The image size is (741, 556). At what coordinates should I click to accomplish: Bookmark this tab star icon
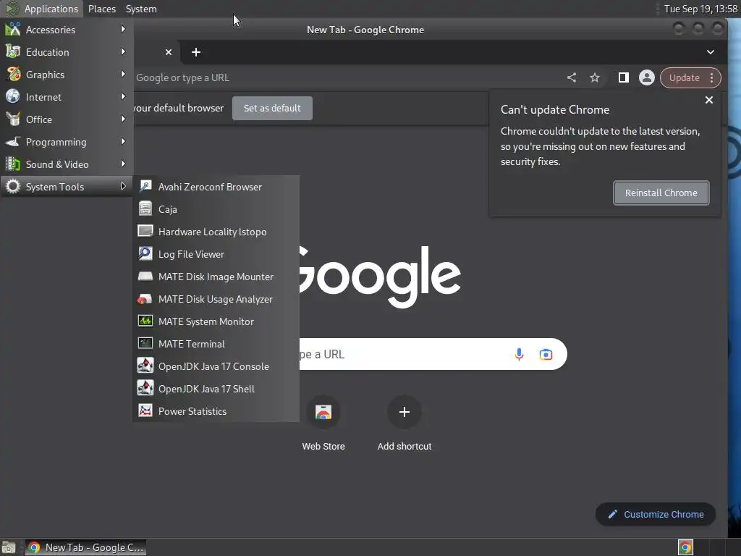(x=595, y=77)
